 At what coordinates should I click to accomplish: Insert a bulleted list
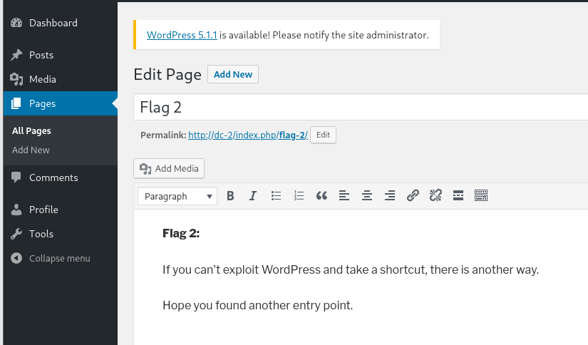pyautogui.click(x=276, y=196)
